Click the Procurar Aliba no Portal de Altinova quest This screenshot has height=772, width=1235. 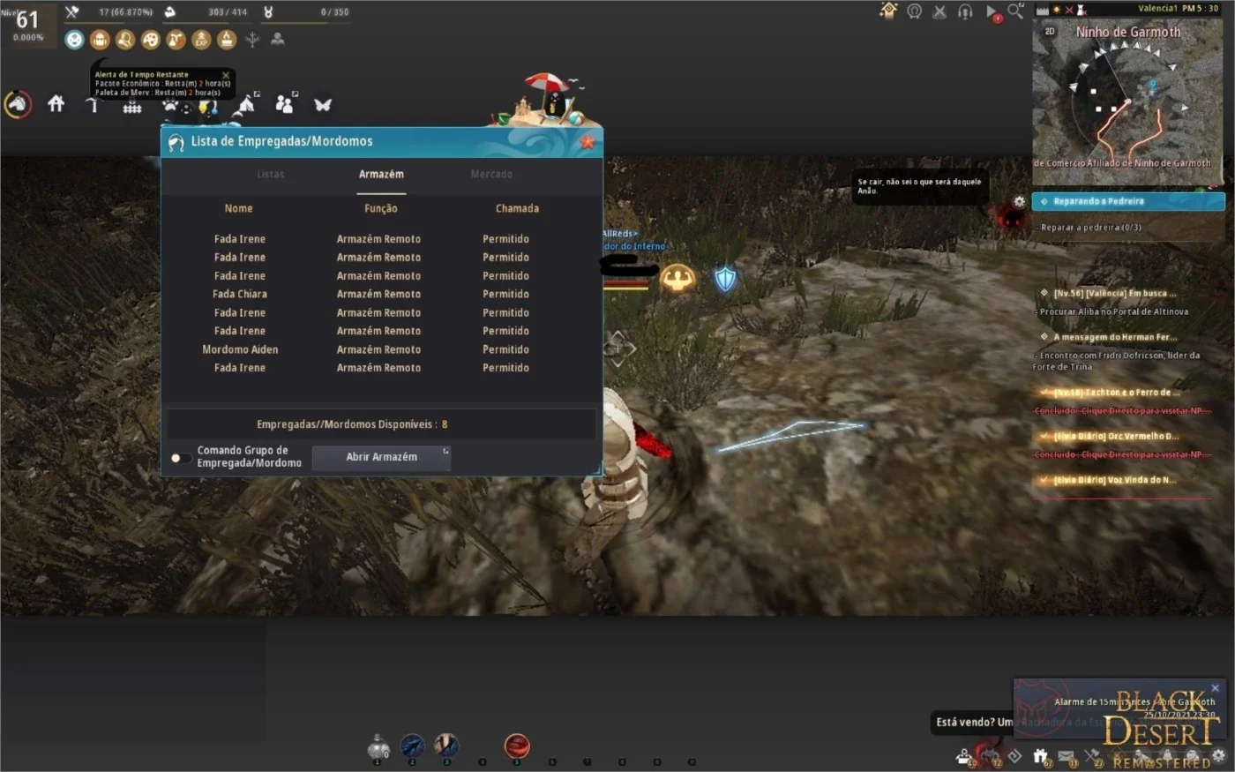click(1114, 312)
